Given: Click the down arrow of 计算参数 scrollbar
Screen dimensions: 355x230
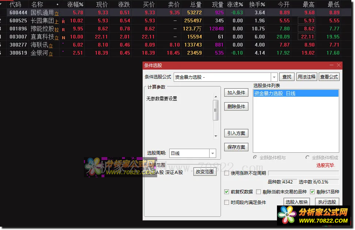Looking at the screenshot, I should (x=215, y=136).
